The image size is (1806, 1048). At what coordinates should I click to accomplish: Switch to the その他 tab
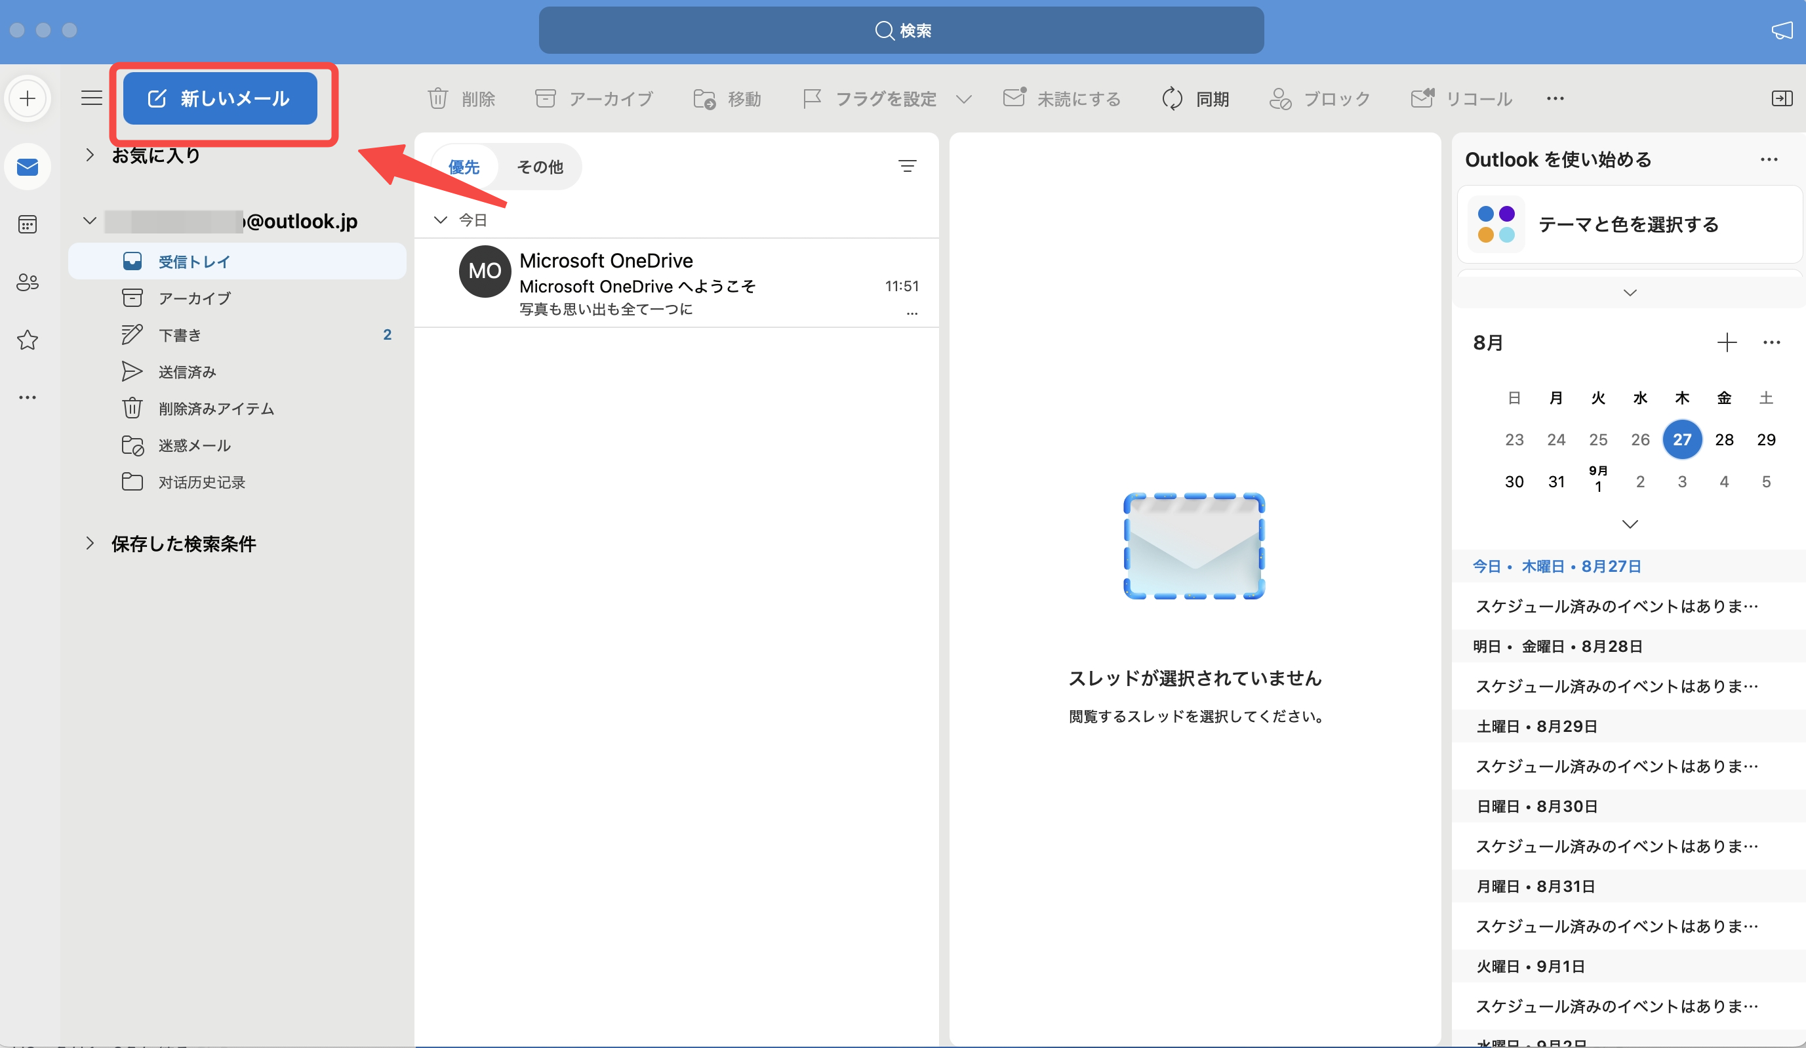pyautogui.click(x=540, y=167)
